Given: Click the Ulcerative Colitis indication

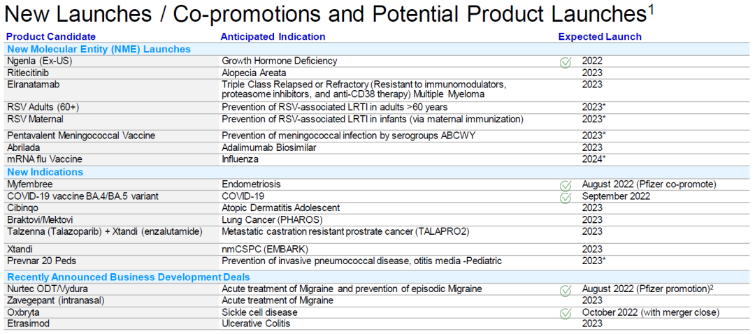Looking at the screenshot, I should click(256, 324).
